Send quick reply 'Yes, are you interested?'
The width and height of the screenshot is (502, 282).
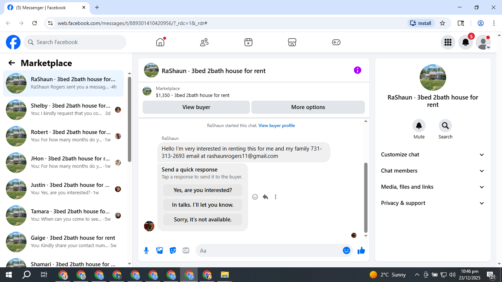coord(202,190)
